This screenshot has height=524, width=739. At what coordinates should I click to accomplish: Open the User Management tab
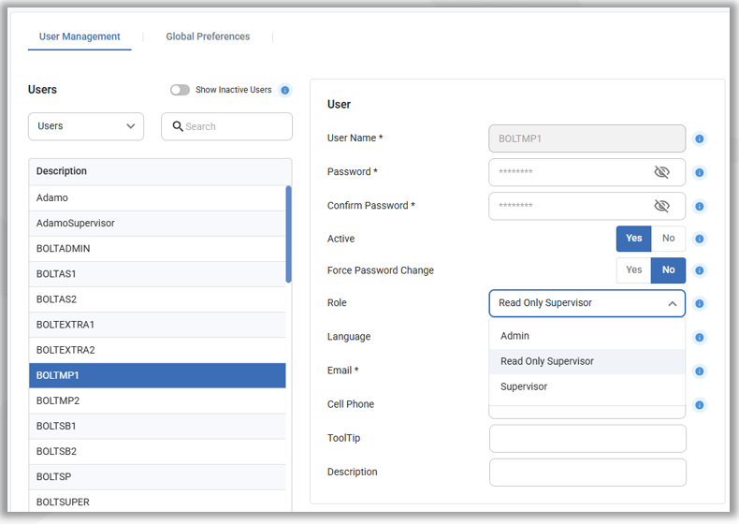[80, 36]
